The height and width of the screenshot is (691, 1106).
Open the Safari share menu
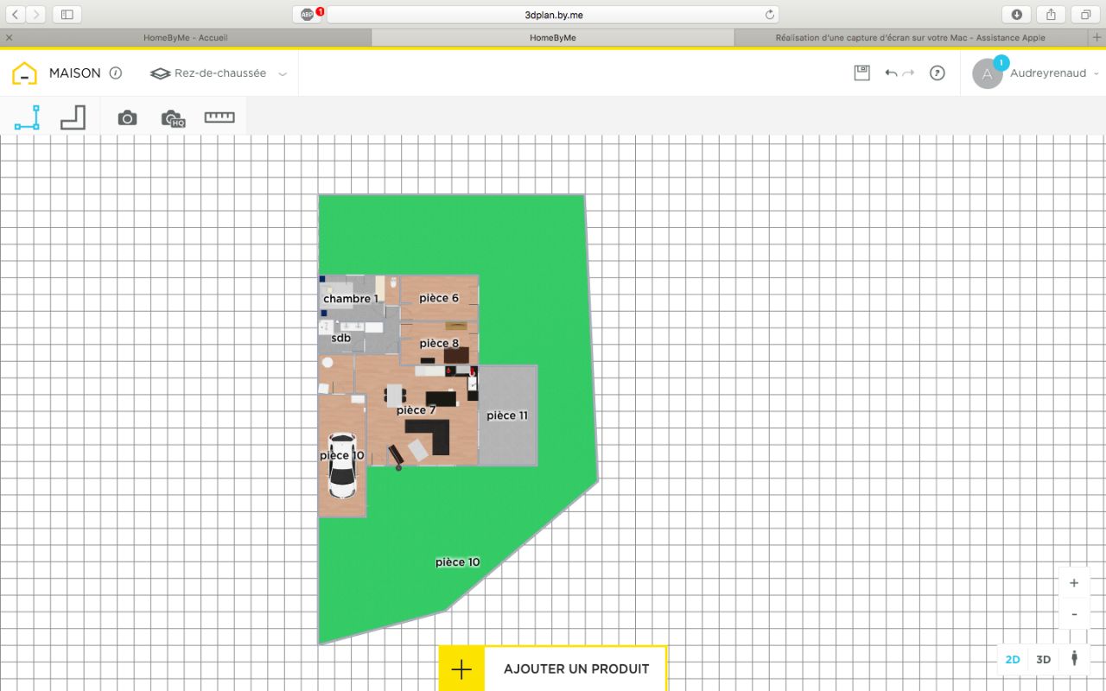[x=1052, y=15]
